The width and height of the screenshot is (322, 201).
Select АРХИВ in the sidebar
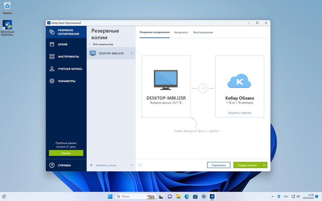click(x=66, y=44)
